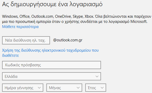Click the Ας δημιουργήσουμε ένα λογαριασμό heading
The image size is (152, 93).
52,4
